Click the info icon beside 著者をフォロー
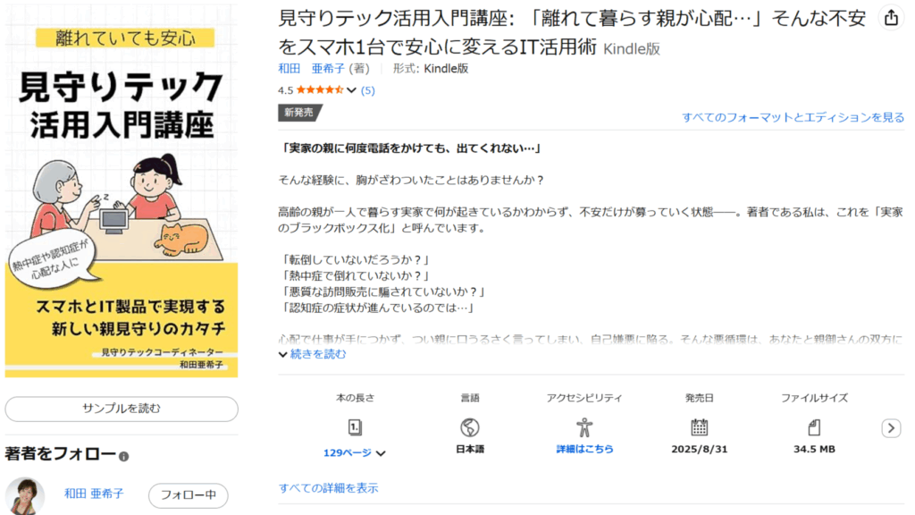 [x=123, y=457]
